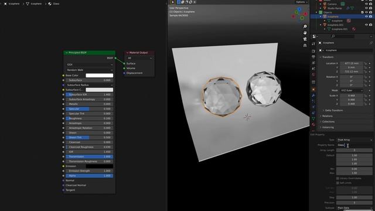Click the blue select-box mode icon
The width and height of the screenshot is (375, 211).
(x=179, y=2)
